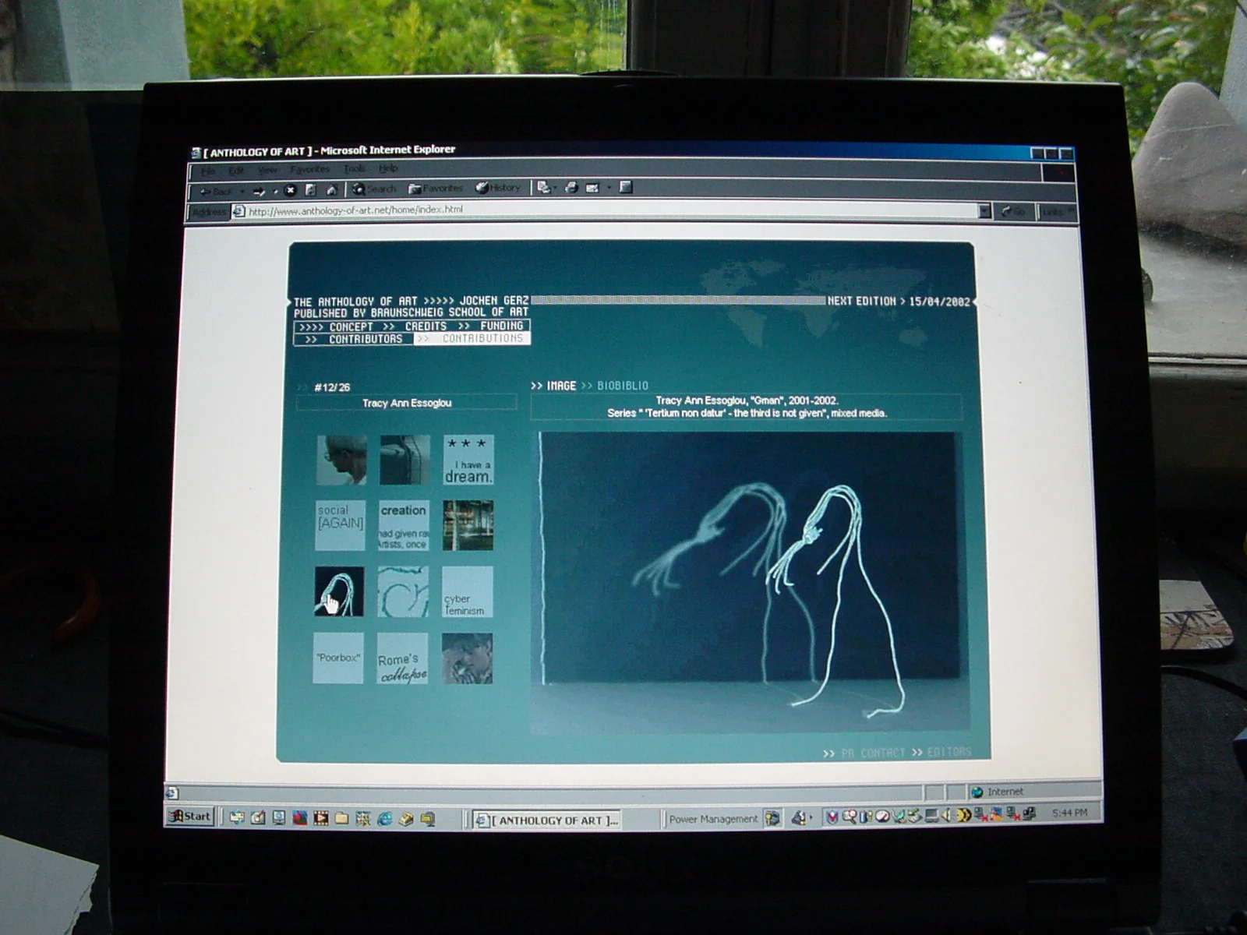This screenshot has width=1247, height=935.
Task: Open the 'Poorbox' thumbnail
Action: 338,658
